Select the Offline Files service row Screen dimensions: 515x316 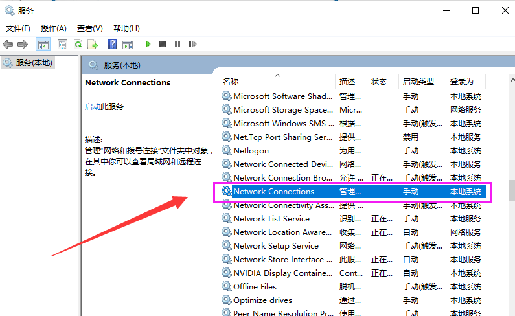[353, 287]
